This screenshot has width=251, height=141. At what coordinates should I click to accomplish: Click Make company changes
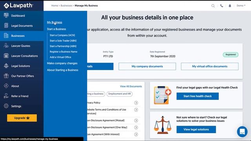tap(62, 63)
